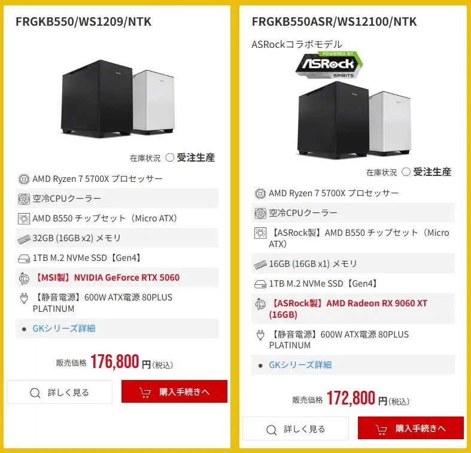This screenshot has width=471, height=453.
Task: Click SSD icon in left product specs
Action: [24, 258]
